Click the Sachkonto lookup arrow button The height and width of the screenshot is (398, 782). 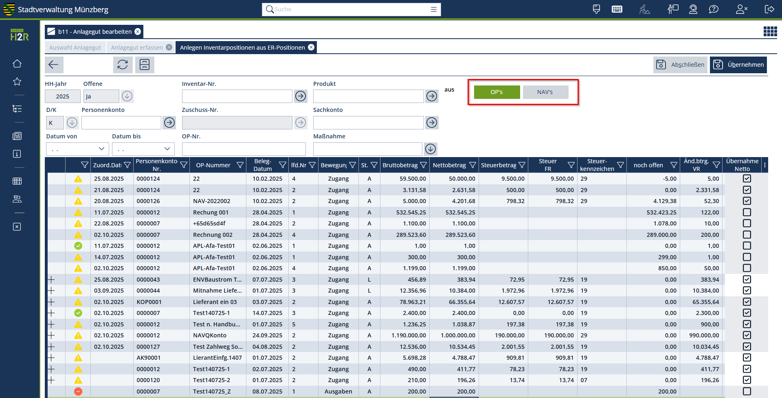tap(432, 122)
